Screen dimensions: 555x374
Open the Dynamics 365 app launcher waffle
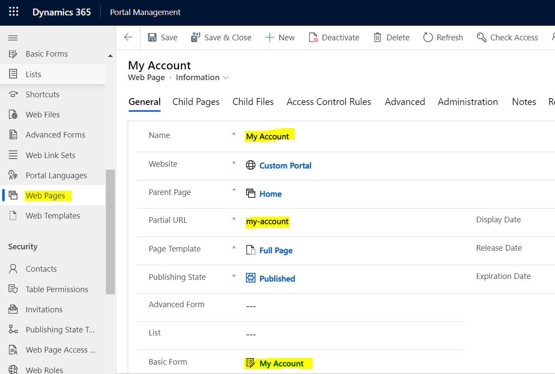tap(14, 12)
